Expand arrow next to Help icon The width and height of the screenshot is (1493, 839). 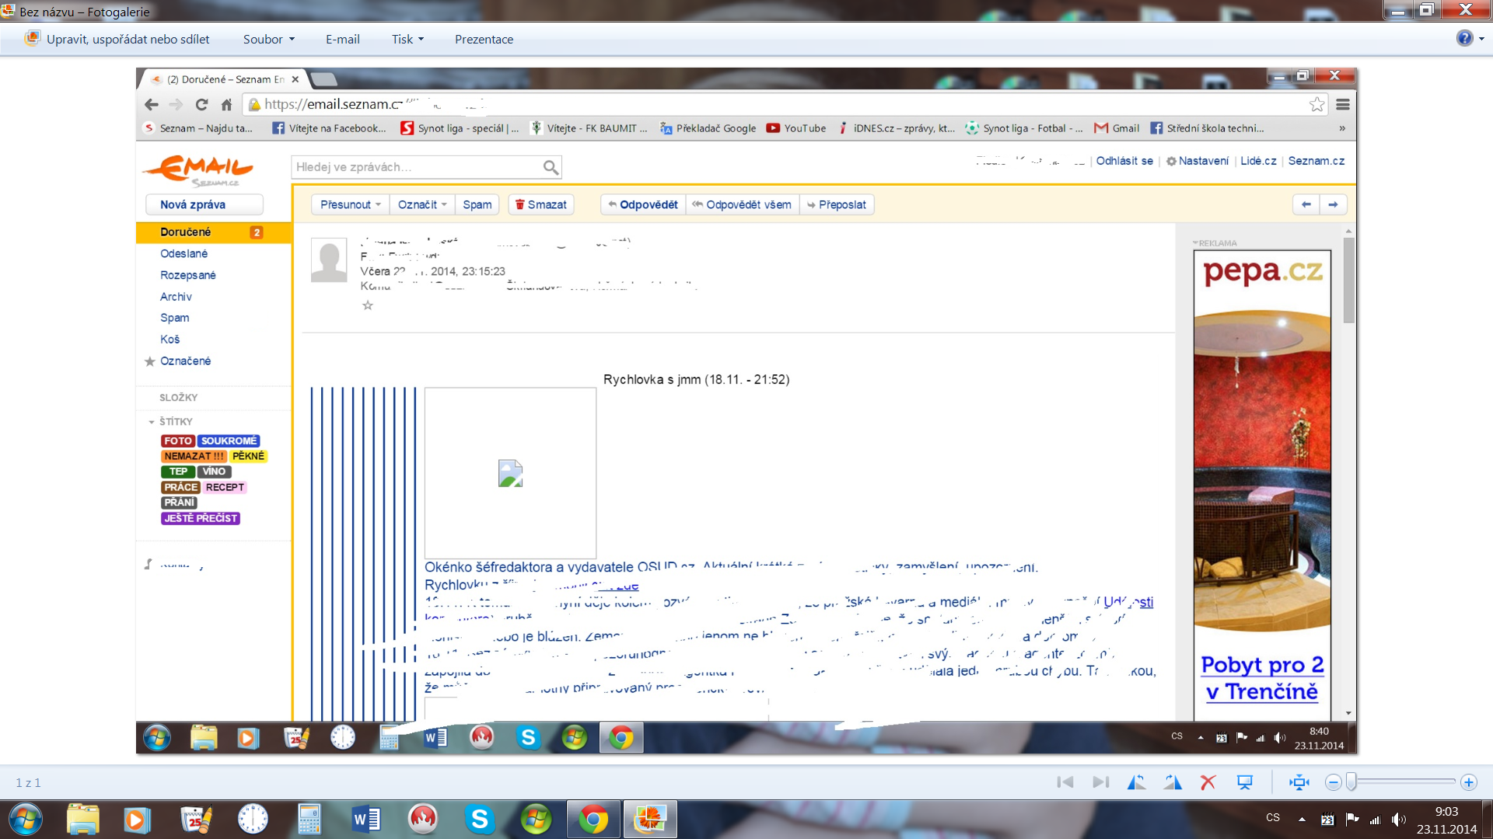tap(1481, 38)
